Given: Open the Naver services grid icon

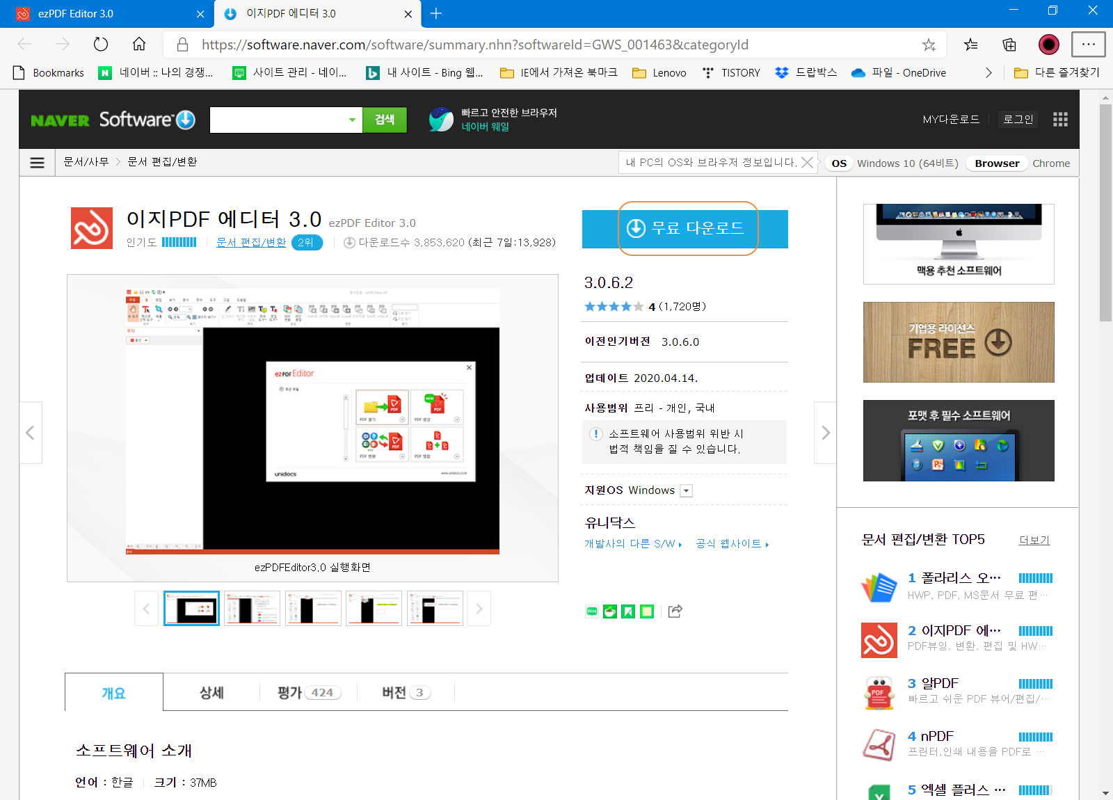Looking at the screenshot, I should (x=1060, y=120).
